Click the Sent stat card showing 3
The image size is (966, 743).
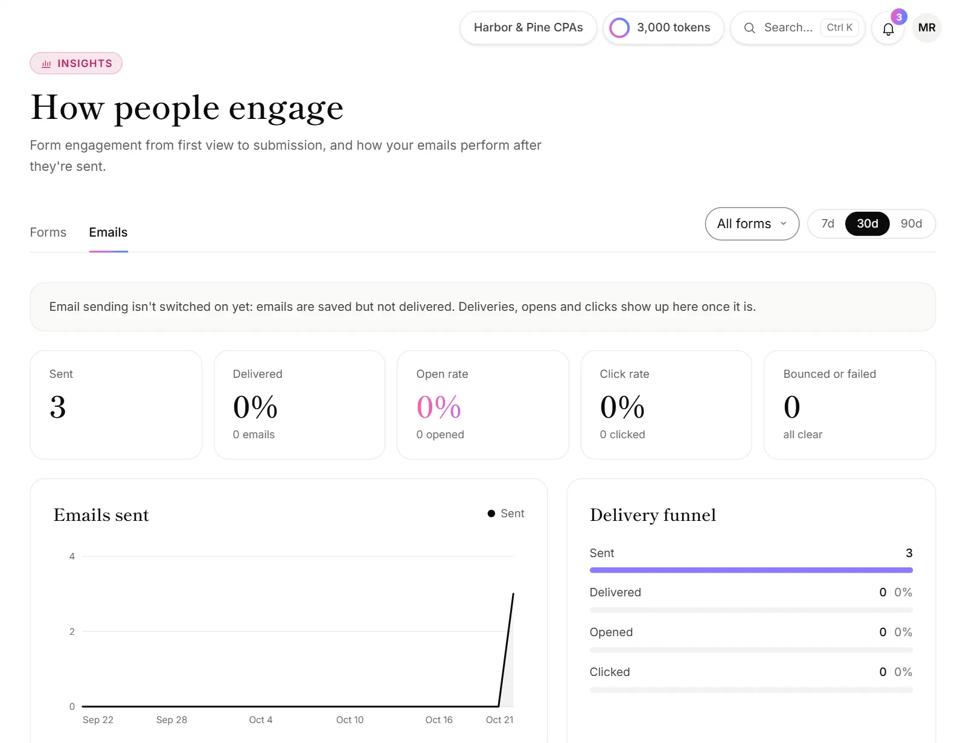(x=116, y=405)
